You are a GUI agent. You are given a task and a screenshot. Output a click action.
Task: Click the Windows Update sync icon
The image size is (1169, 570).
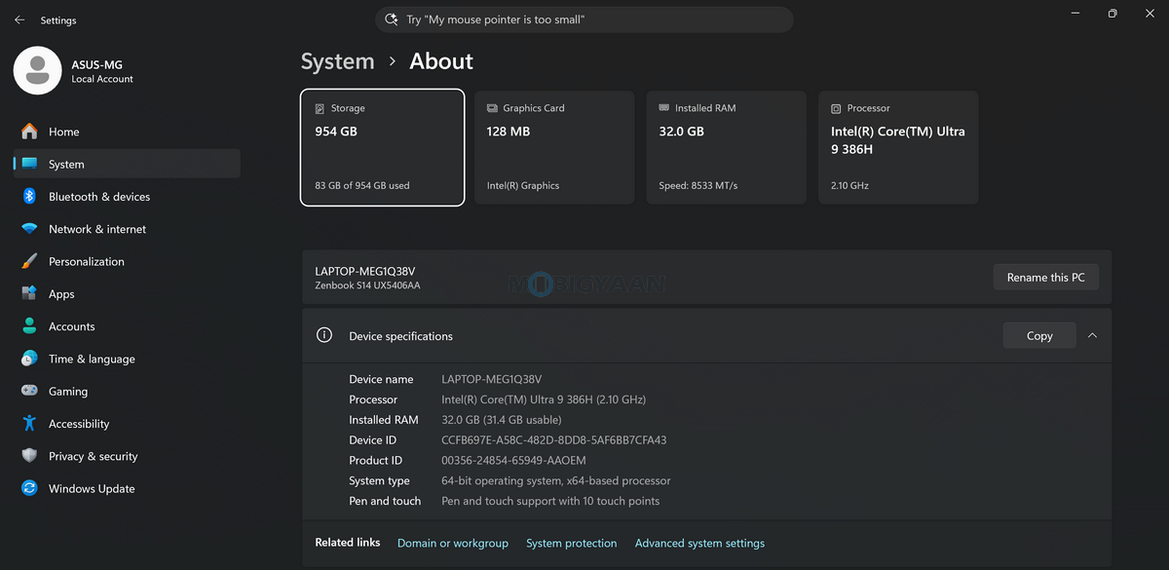coord(29,488)
